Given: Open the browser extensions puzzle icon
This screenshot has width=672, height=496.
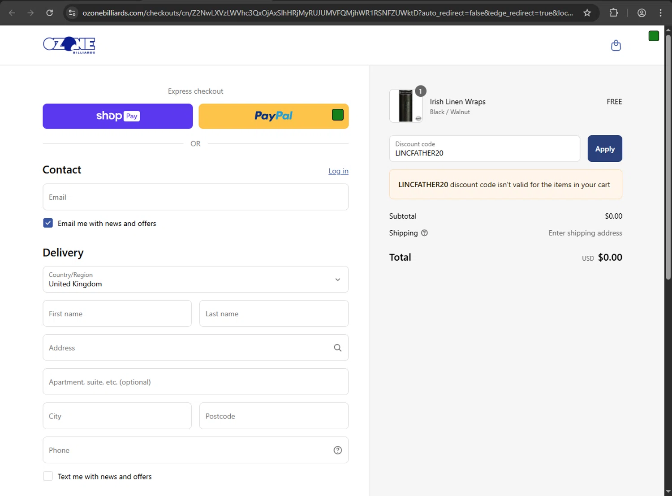Looking at the screenshot, I should point(614,13).
